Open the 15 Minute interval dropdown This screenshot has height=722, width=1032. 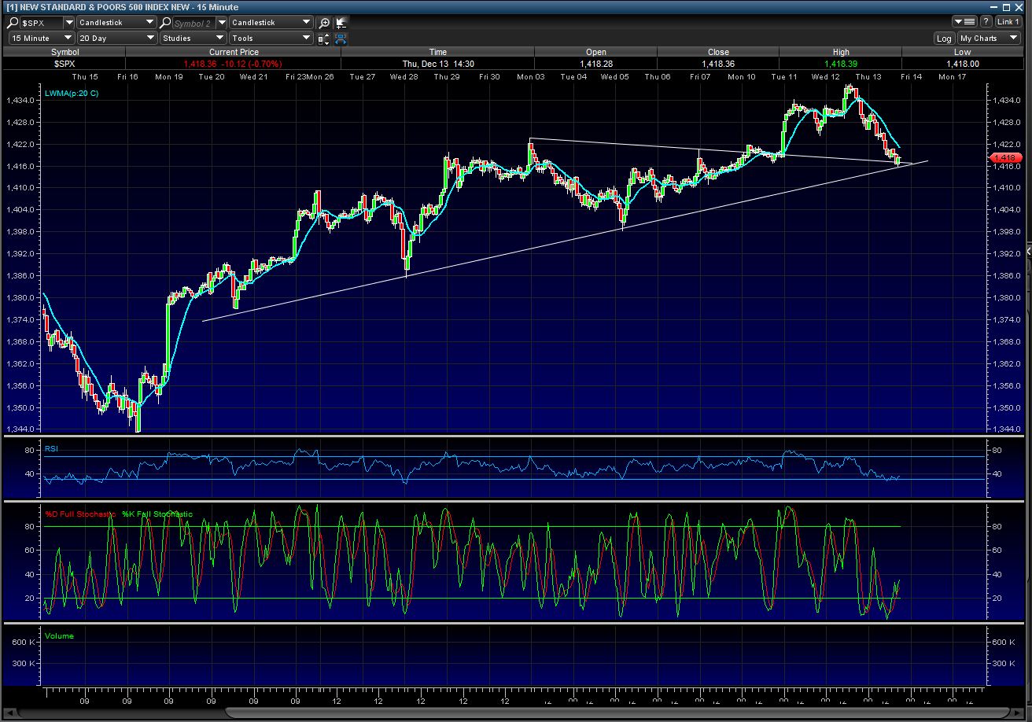(x=41, y=38)
